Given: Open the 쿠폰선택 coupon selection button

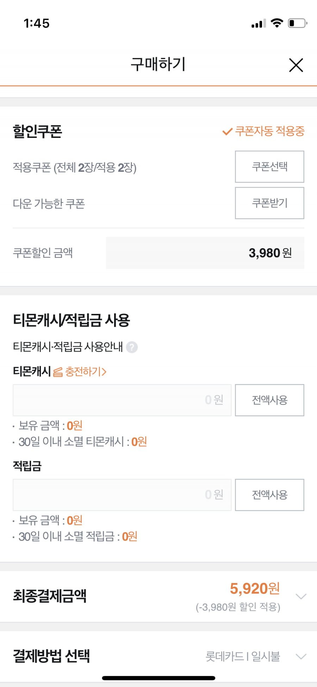Looking at the screenshot, I should coord(269,166).
